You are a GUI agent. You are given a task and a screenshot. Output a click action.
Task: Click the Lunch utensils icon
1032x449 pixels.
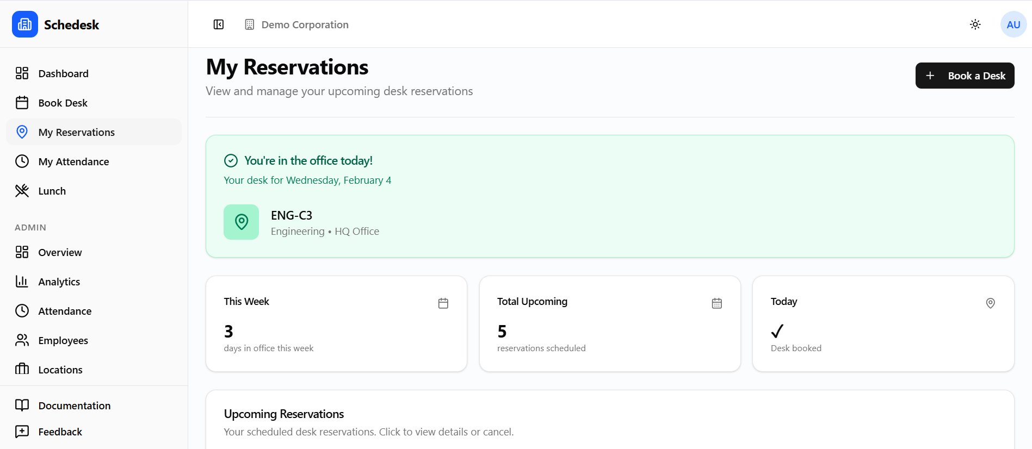pos(22,190)
